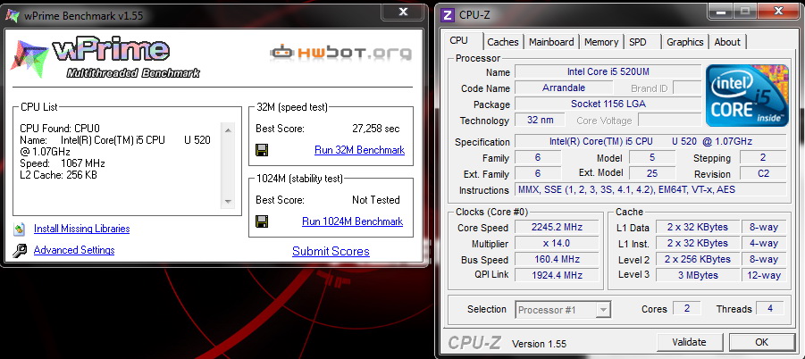Click the Code Name field Arrandale
The image size is (805, 359).
pyautogui.click(x=564, y=88)
